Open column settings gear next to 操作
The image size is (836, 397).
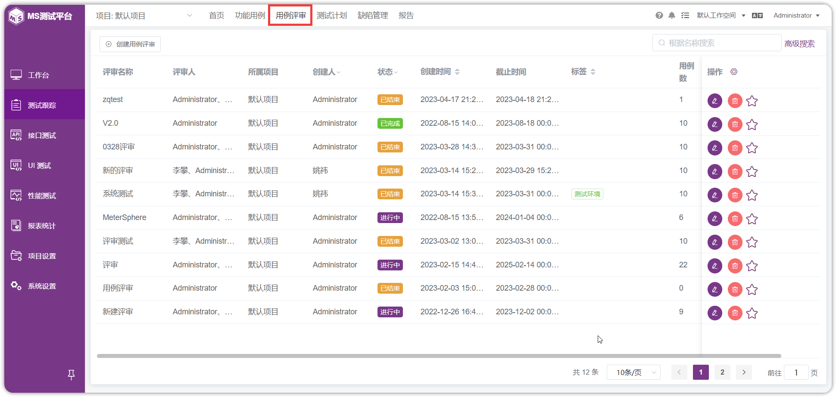point(734,71)
